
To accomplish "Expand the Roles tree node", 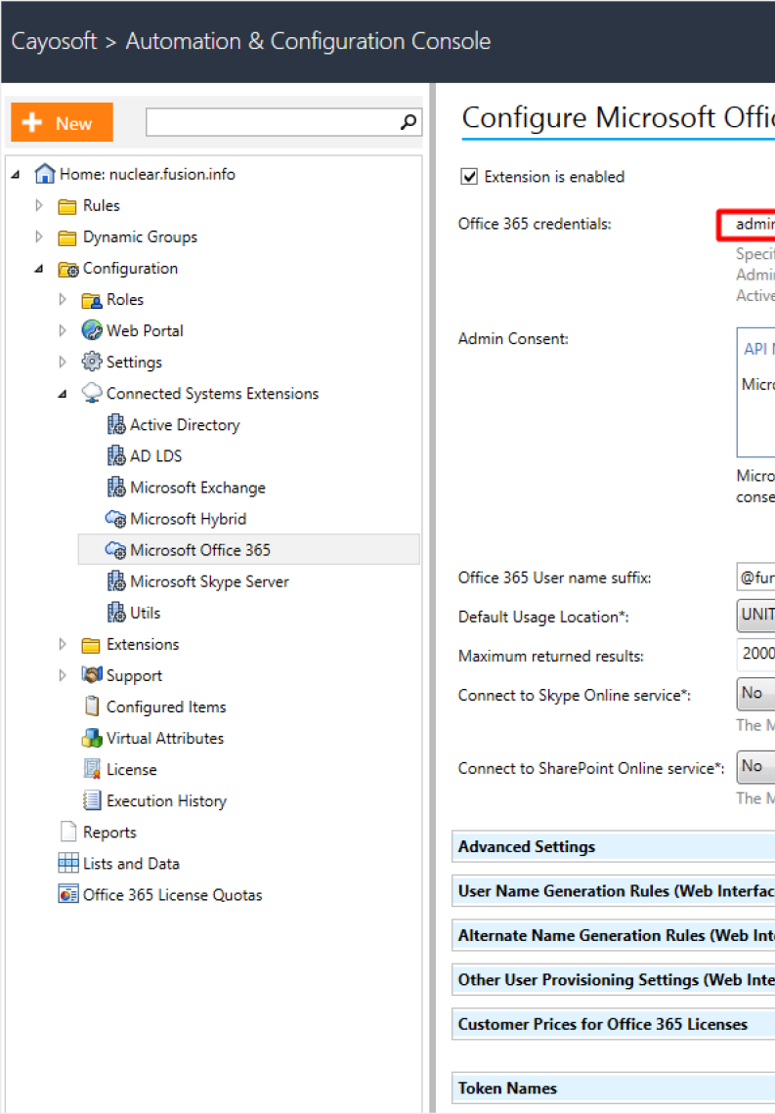I will coord(63,299).
